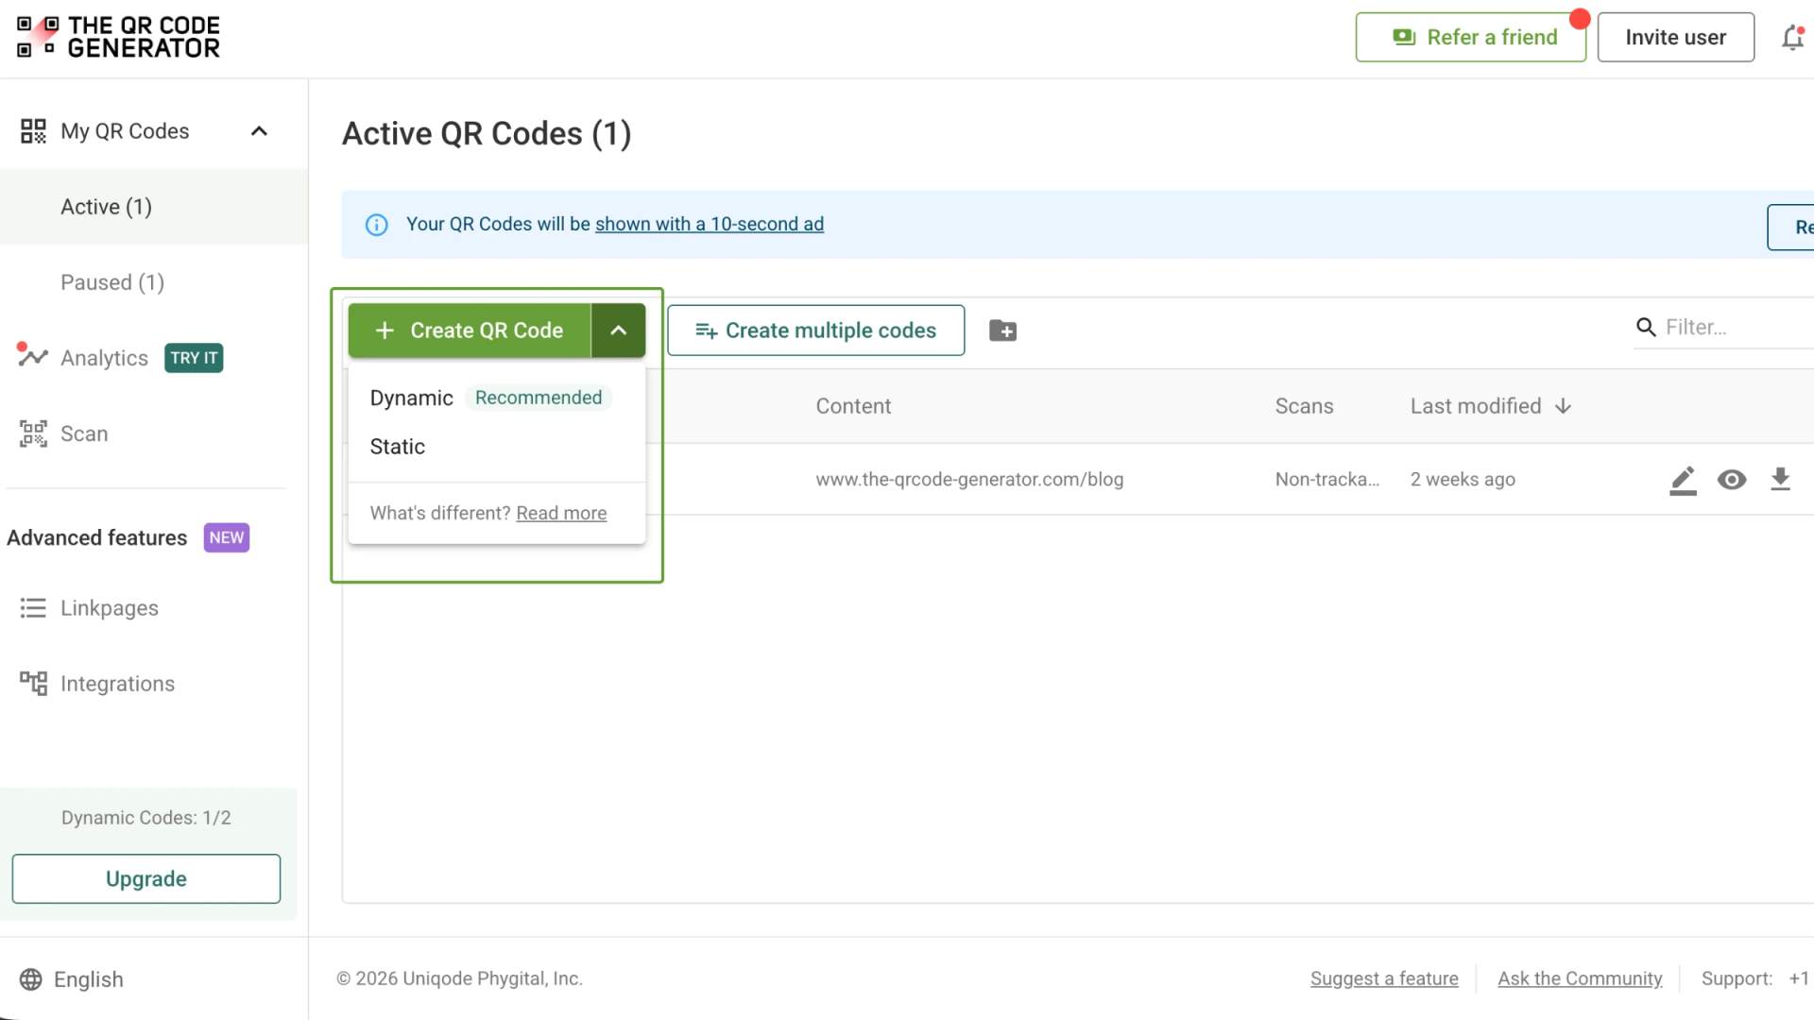Viewport: 1814px width, 1020px height.
Task: Click the Filter input field
Action: coord(1737,328)
